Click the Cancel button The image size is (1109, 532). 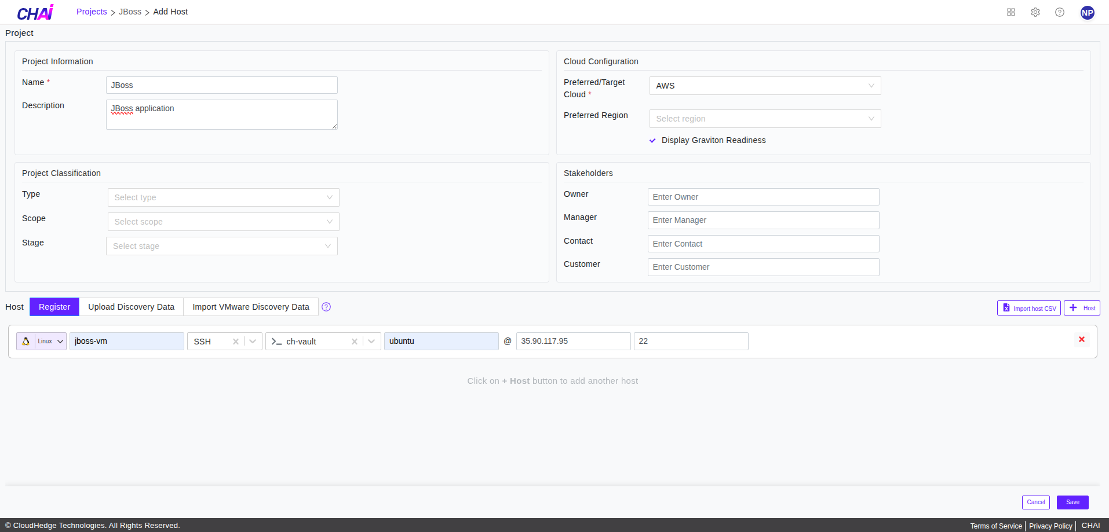[1036, 502]
